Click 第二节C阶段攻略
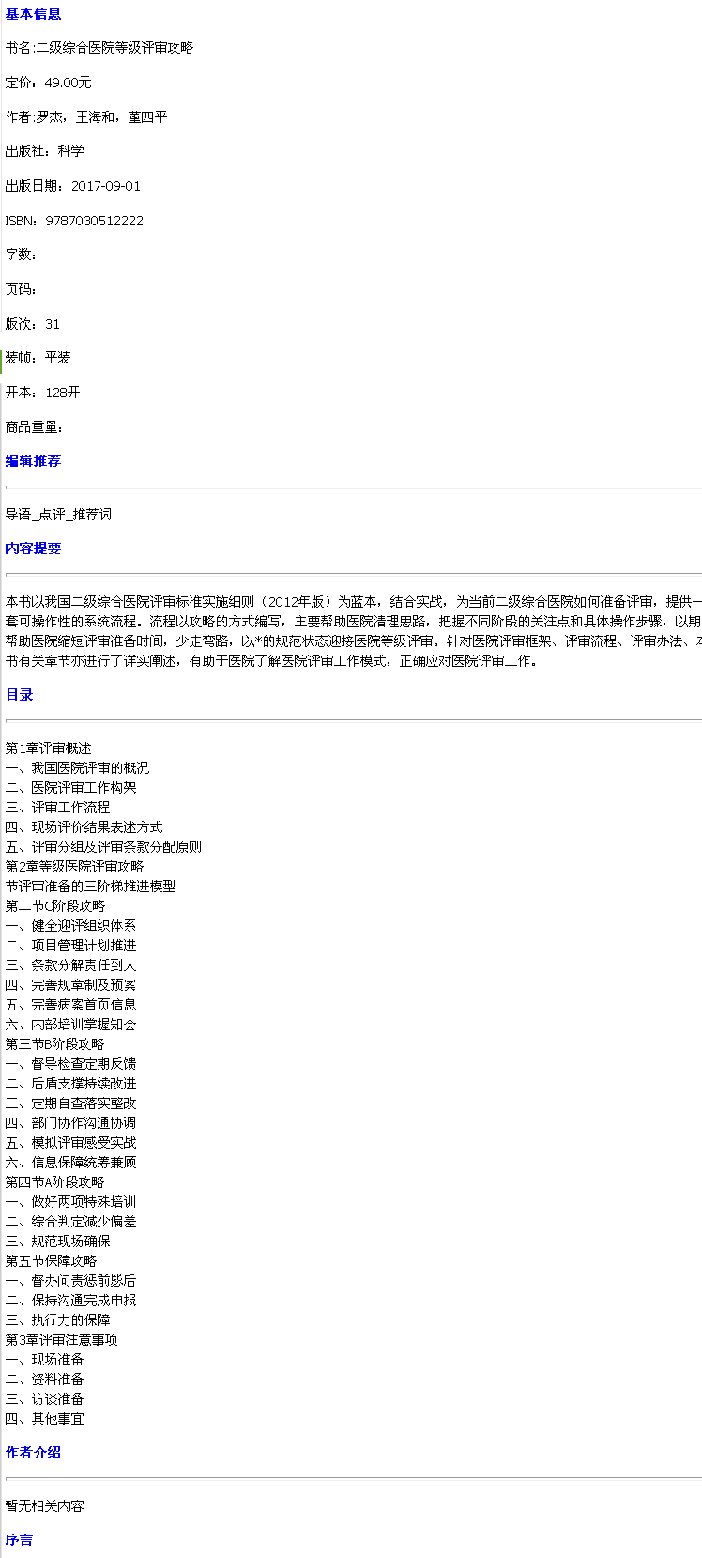 tap(55, 906)
